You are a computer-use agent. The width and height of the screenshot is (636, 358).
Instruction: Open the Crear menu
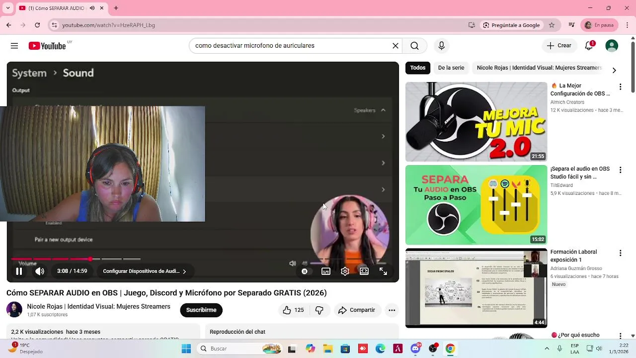click(559, 46)
